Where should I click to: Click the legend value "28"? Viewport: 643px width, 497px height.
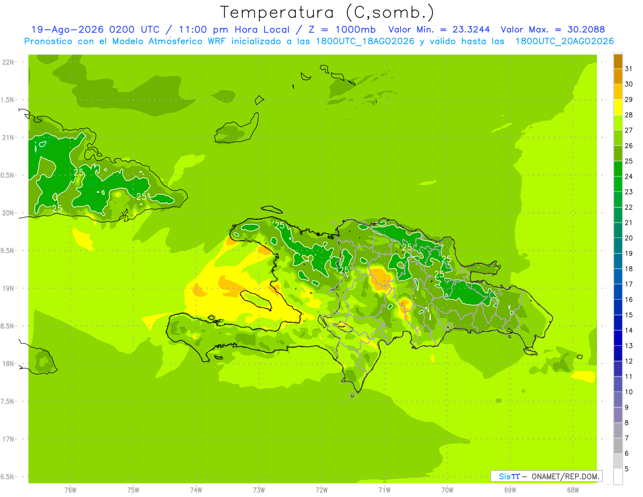(x=629, y=115)
